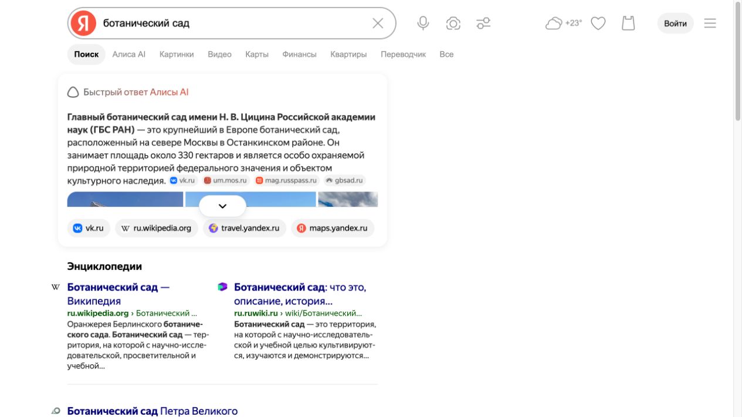The image size is (742, 417).
Task: Switch to the Карты tab
Action: (x=257, y=54)
